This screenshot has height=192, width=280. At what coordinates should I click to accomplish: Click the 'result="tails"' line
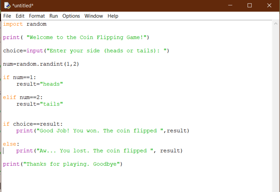point(40,104)
